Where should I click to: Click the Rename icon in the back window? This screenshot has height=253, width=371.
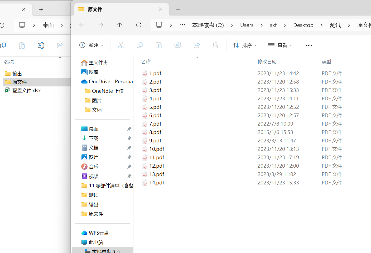tap(41, 45)
